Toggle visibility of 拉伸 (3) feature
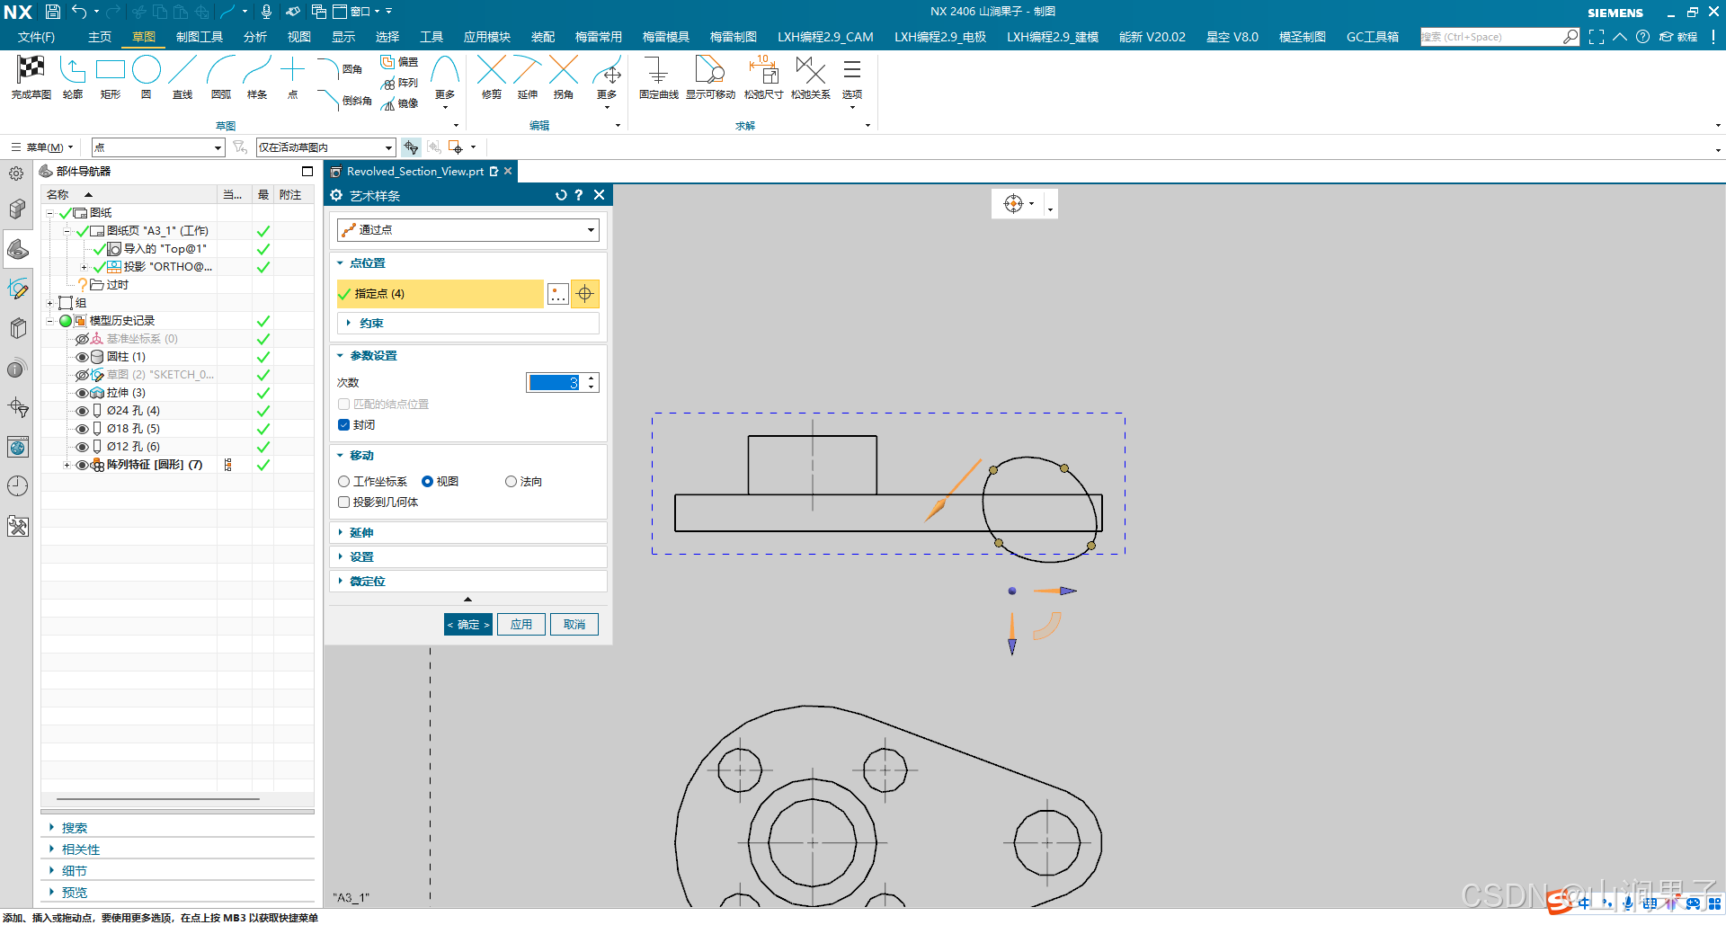Image resolution: width=1726 pixels, height=925 pixels. click(82, 393)
